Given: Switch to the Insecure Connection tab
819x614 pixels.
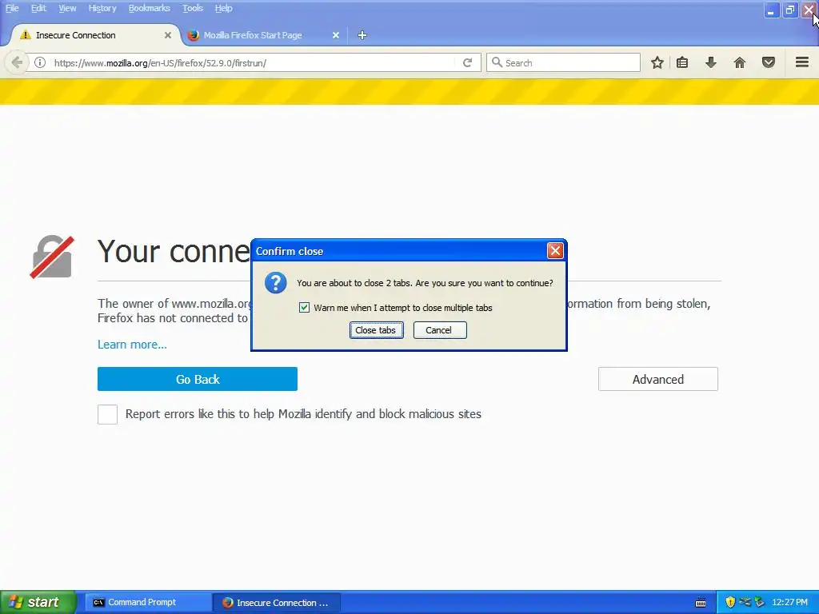Looking at the screenshot, I should [x=95, y=35].
